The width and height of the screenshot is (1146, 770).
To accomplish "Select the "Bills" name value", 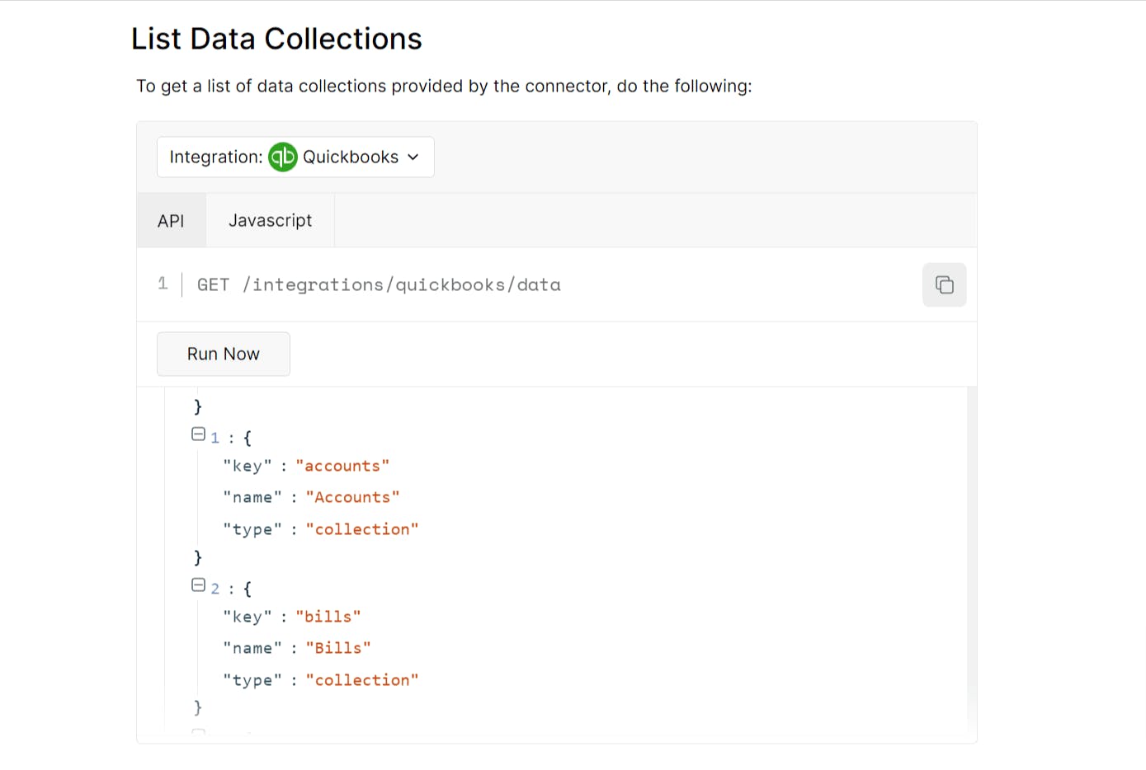I will coord(338,649).
